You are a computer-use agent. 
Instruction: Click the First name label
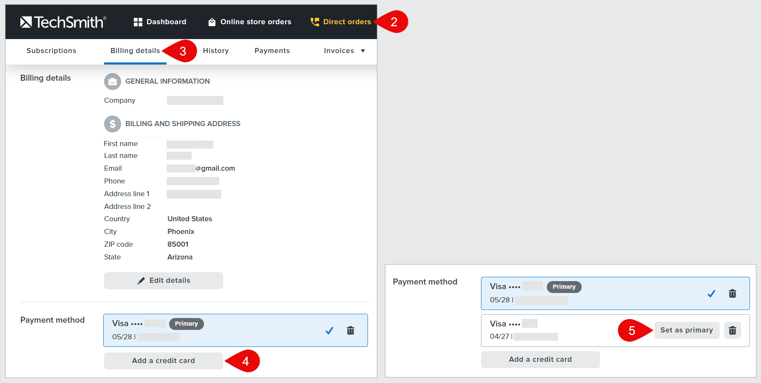click(121, 144)
